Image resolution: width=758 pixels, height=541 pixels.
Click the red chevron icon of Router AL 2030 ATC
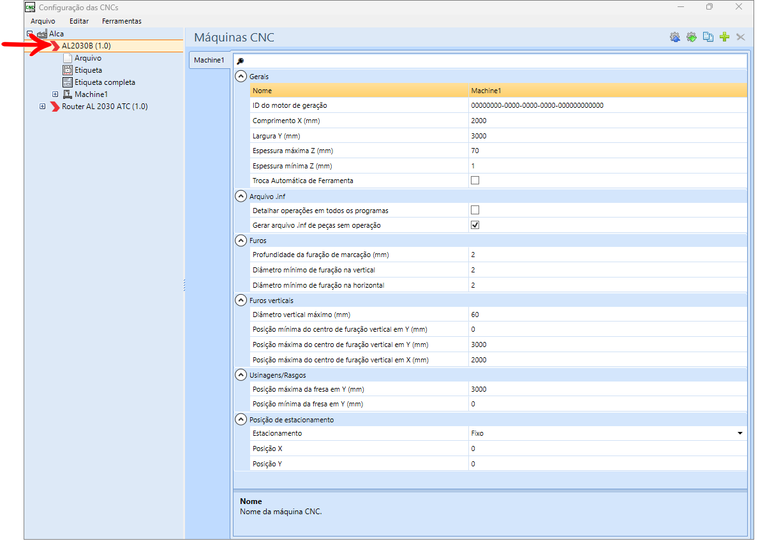[x=55, y=107]
